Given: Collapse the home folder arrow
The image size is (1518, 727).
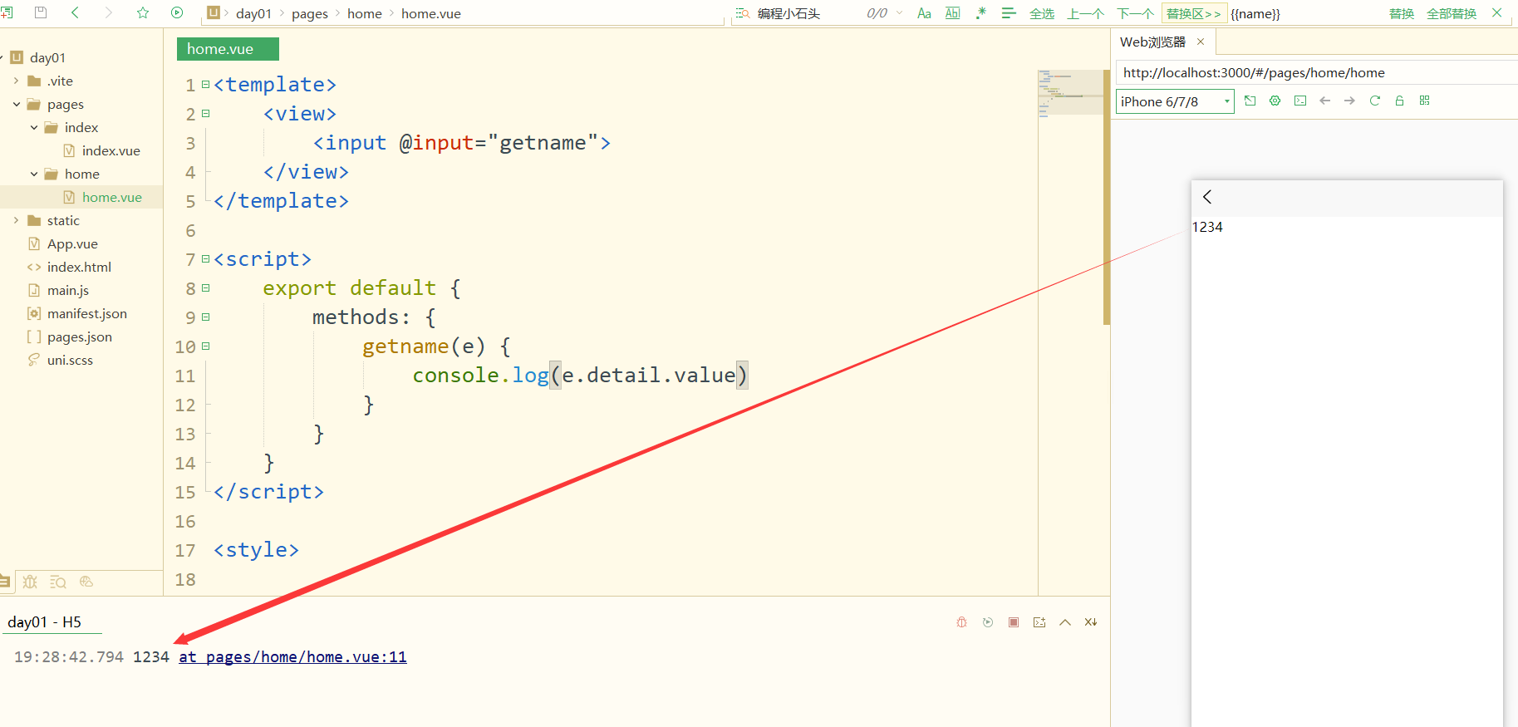Looking at the screenshot, I should coord(33,174).
